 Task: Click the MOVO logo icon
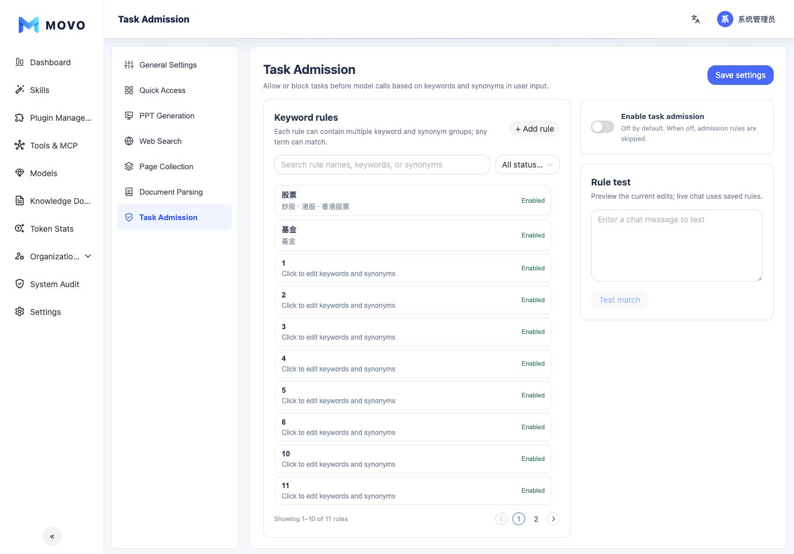click(x=28, y=25)
